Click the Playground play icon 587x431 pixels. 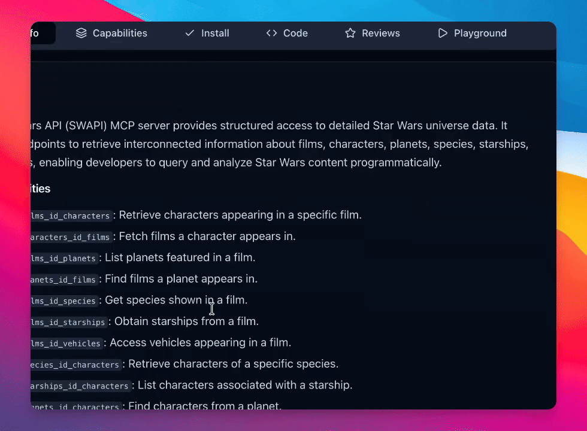tap(443, 34)
